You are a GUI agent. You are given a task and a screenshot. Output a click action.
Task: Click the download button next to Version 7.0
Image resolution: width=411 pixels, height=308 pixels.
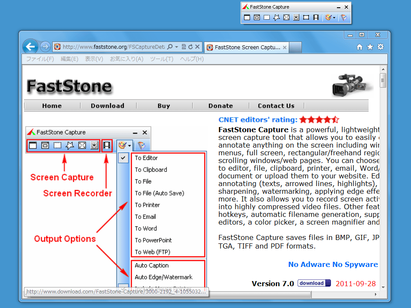point(314,283)
